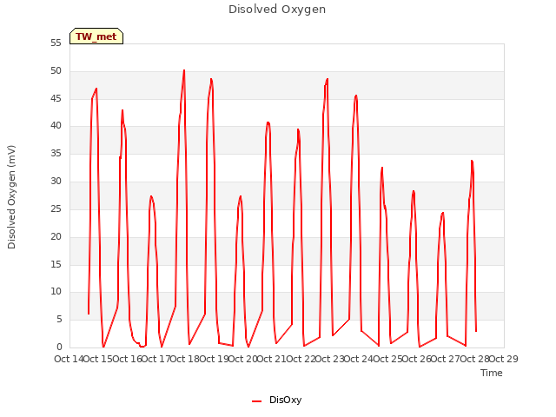Screen dimensions: 556x417
Task: Click the y-axis value 55
Action: (x=56, y=43)
